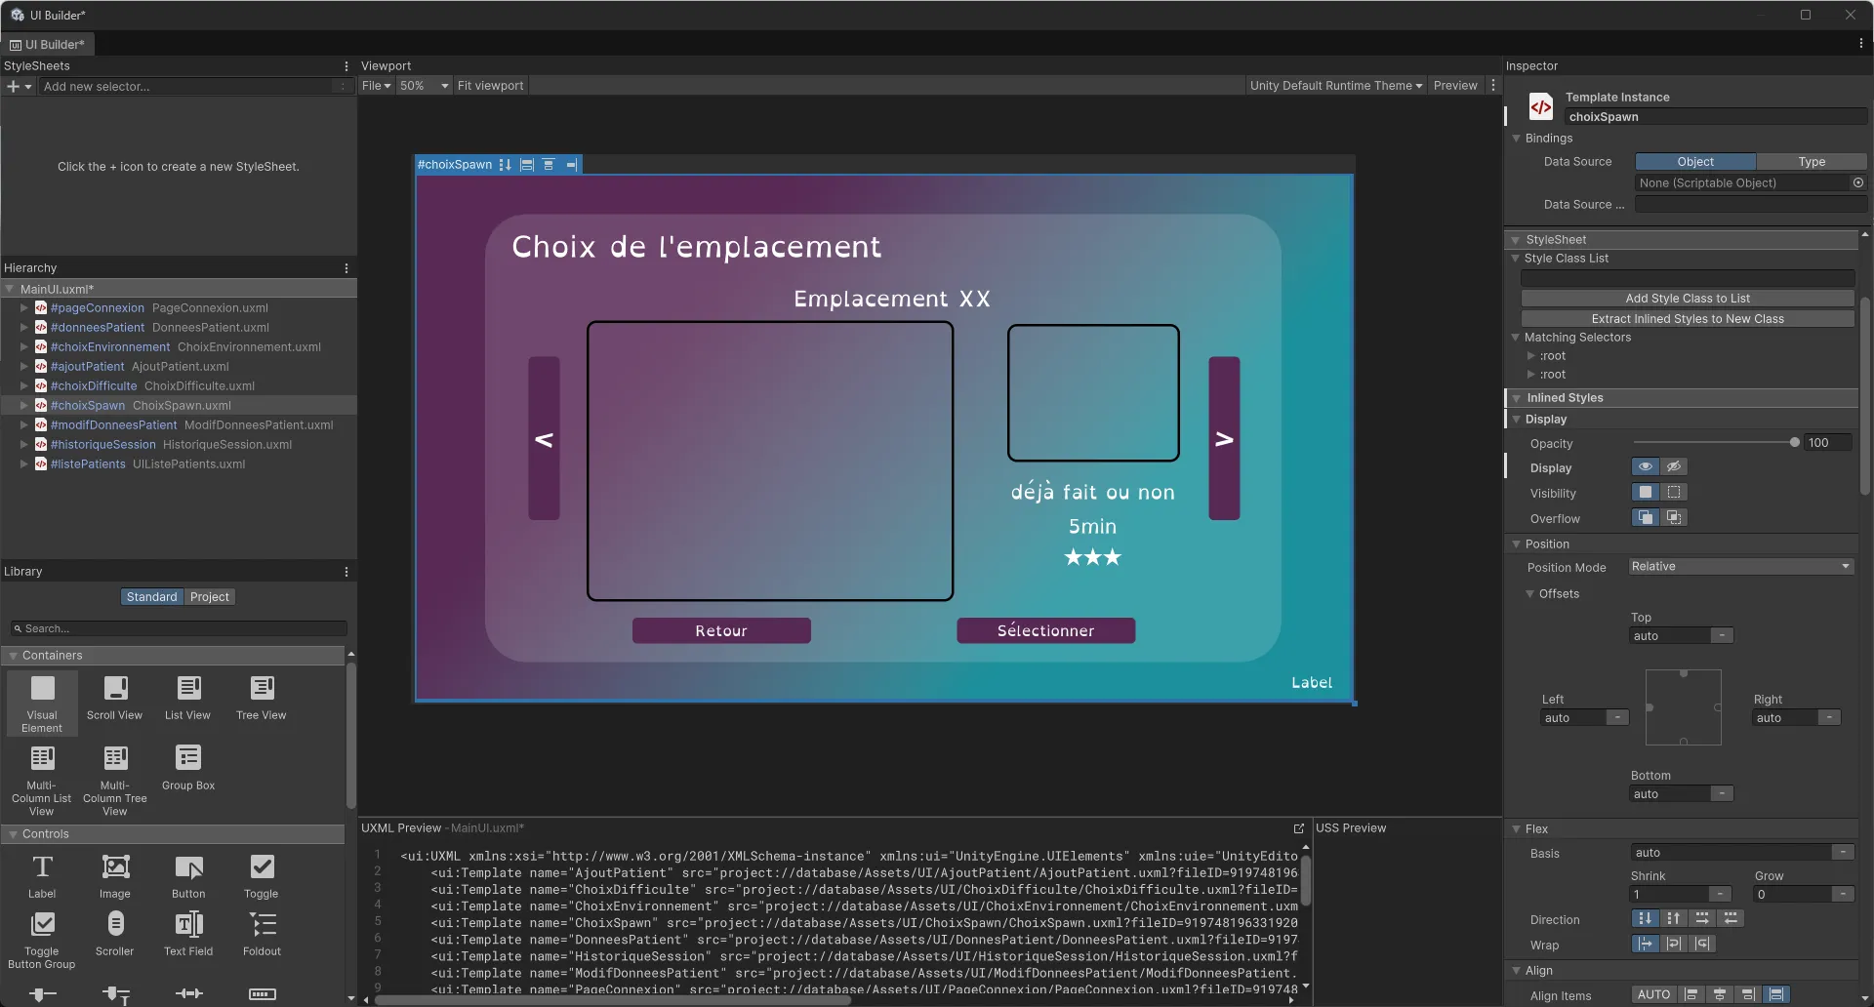Image resolution: width=1874 pixels, height=1007 pixels.
Task: Open Library panel options menu
Action: click(x=346, y=572)
